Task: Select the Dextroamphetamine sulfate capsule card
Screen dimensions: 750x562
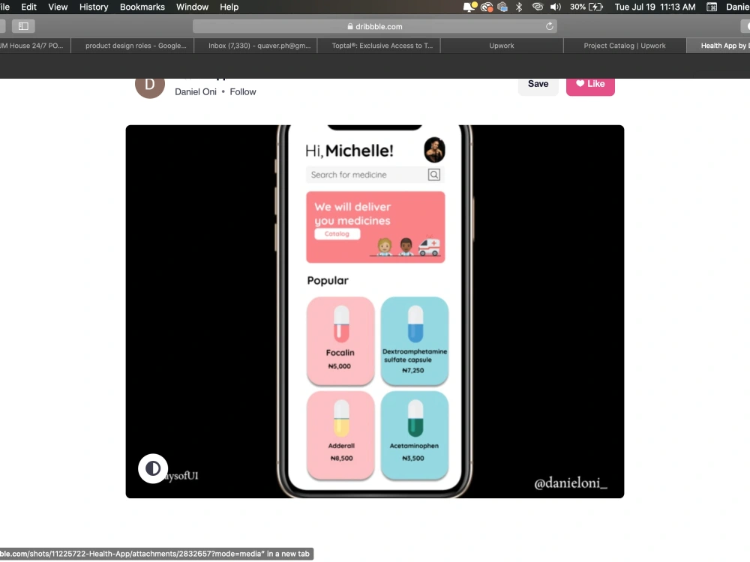Action: (x=415, y=341)
